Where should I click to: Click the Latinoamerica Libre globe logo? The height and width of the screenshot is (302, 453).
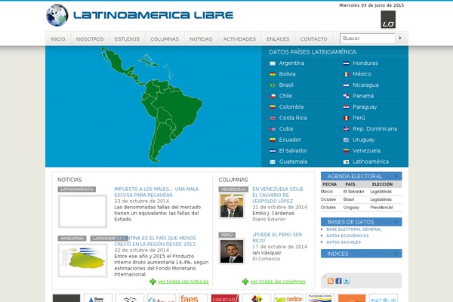tap(57, 15)
